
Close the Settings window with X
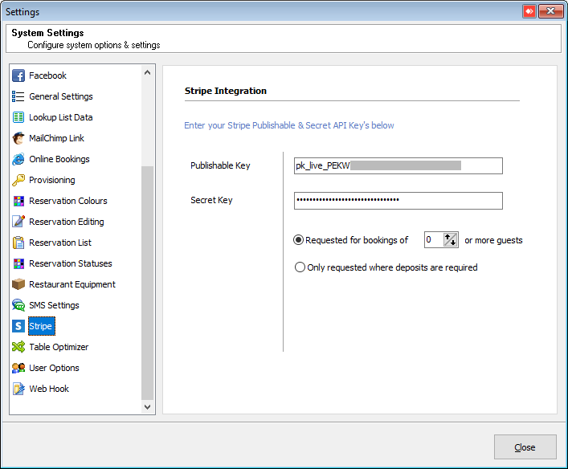(550, 11)
